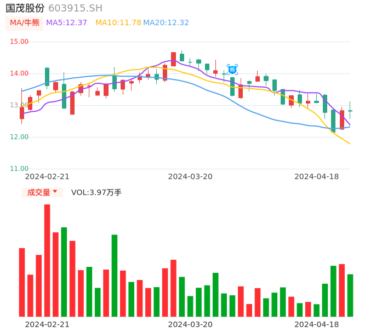Click the stock code 603915.SH
Viewport: 376px width, 332px height.
click(x=75, y=8)
